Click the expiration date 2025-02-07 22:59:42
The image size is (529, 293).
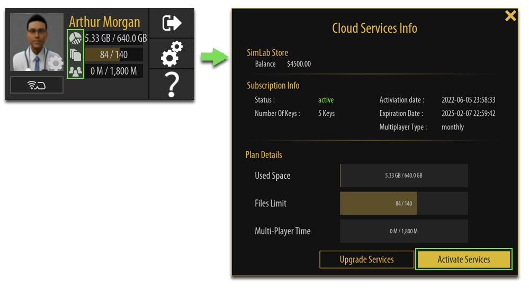point(468,114)
